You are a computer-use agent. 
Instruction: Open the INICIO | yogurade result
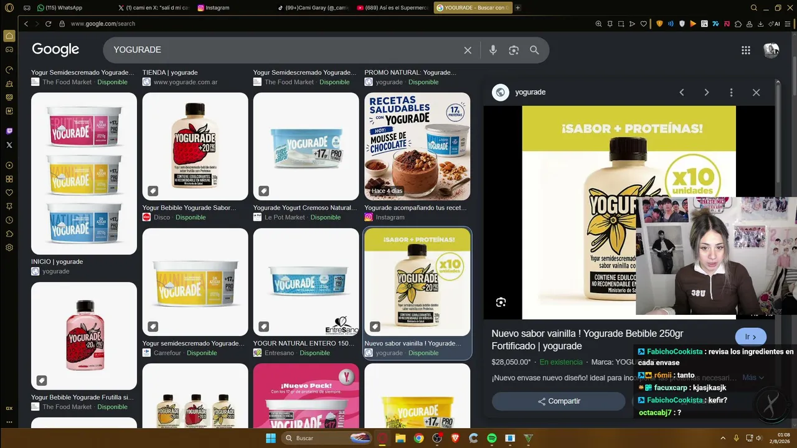(57, 262)
